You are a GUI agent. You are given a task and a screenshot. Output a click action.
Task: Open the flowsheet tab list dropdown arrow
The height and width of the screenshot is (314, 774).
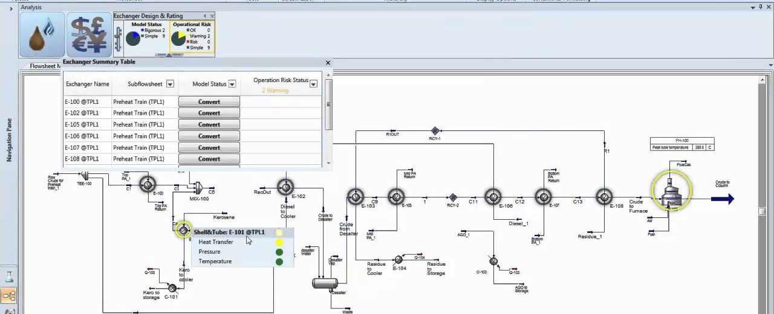coord(770,66)
